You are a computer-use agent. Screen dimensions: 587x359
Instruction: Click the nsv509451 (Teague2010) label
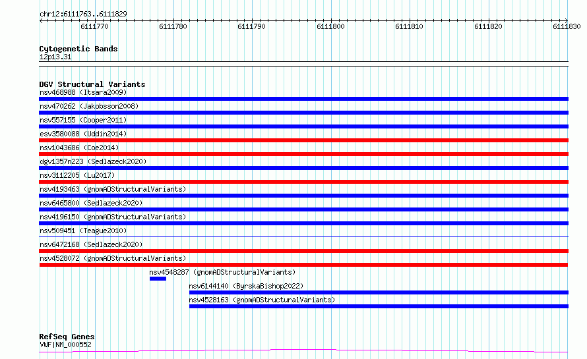[83, 231]
